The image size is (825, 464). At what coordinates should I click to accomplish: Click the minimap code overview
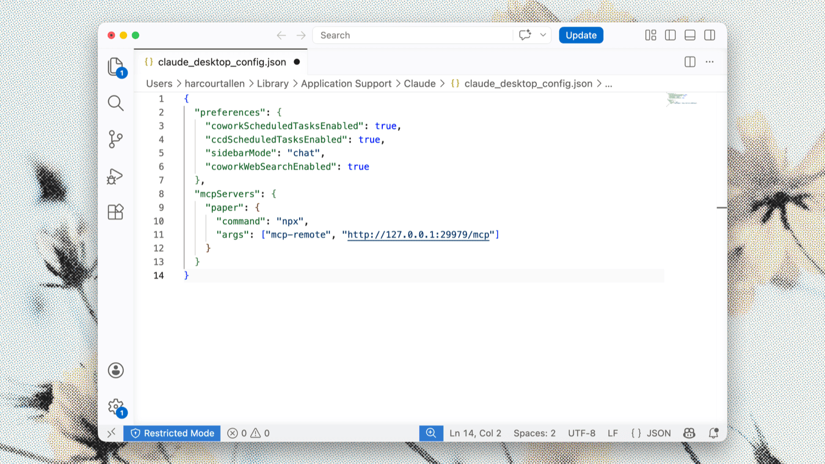[x=682, y=99]
